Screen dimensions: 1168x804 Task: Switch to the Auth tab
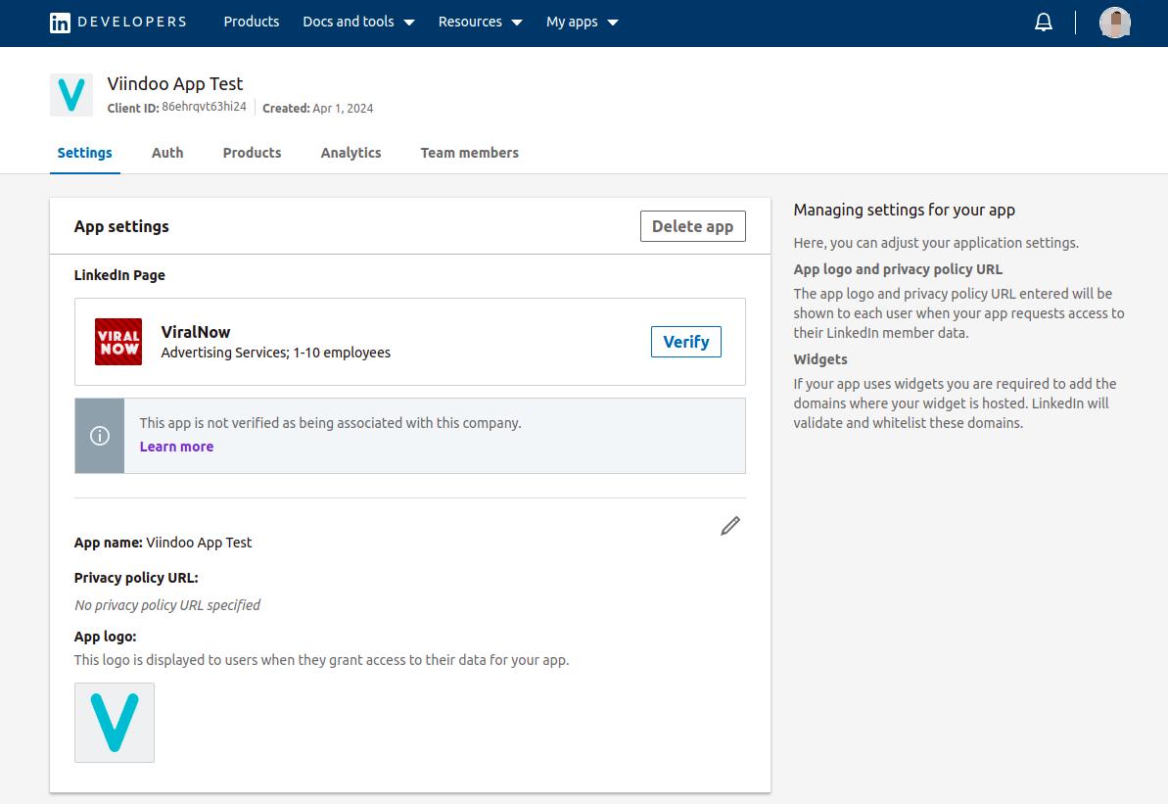click(167, 153)
